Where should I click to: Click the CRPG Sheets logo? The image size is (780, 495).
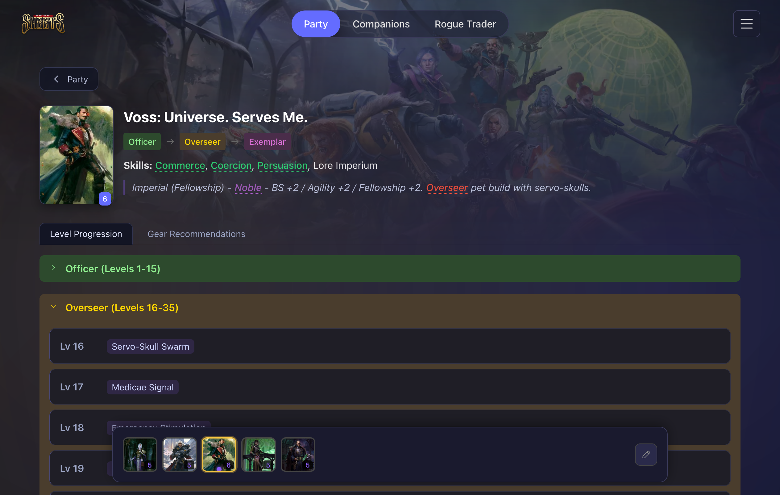tap(43, 23)
